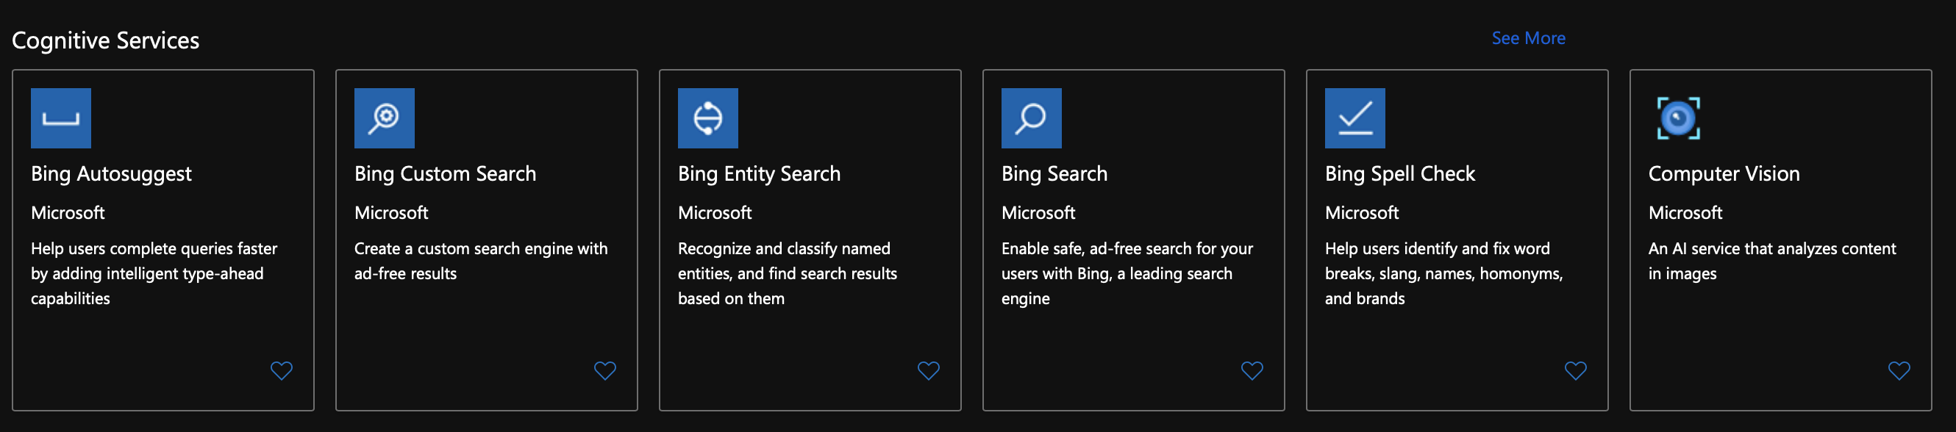Open the Bing Autosuggest title

tap(111, 174)
